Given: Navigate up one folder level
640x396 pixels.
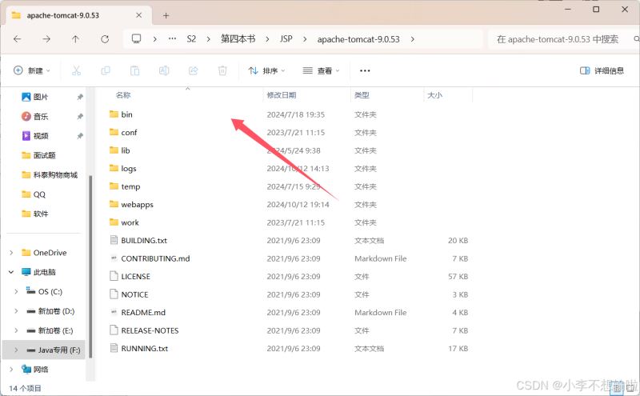Looking at the screenshot, I should click(75, 39).
